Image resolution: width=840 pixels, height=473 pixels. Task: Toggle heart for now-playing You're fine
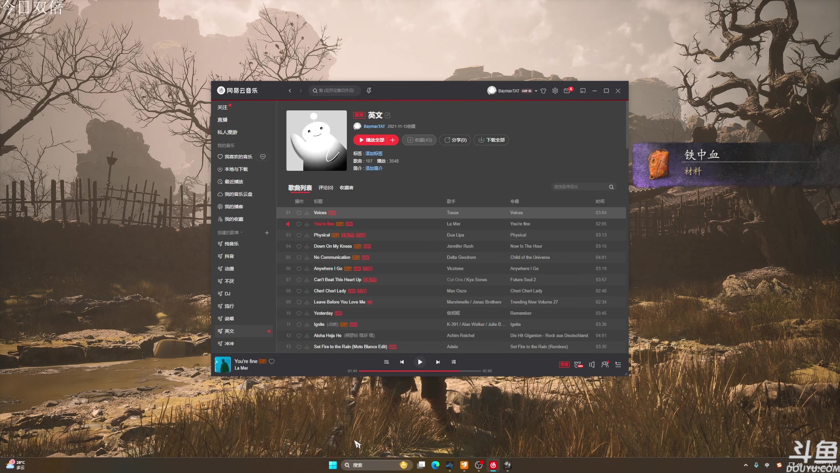point(272,361)
